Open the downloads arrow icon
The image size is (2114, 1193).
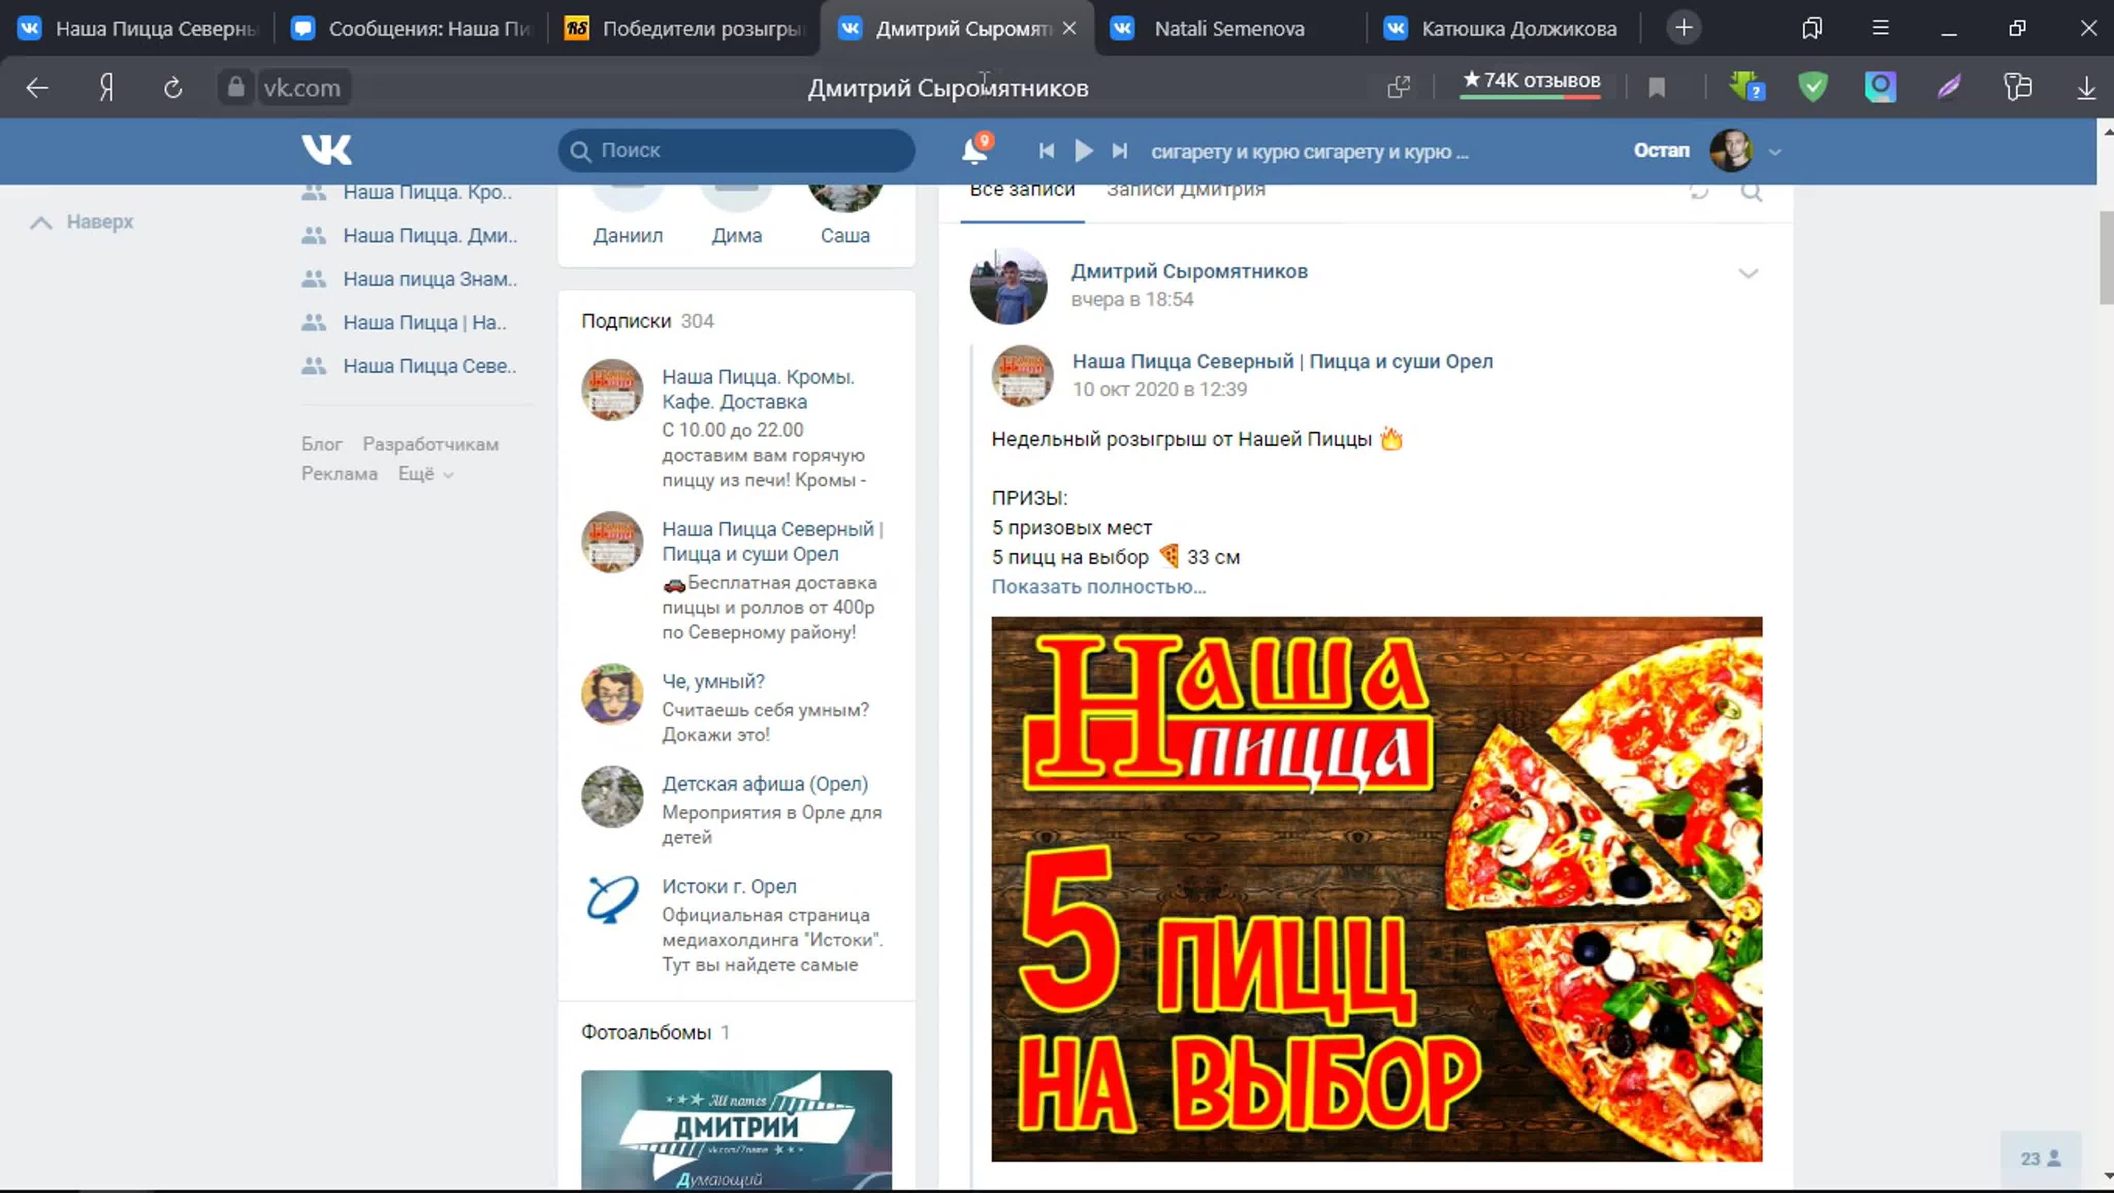pos(2086,88)
